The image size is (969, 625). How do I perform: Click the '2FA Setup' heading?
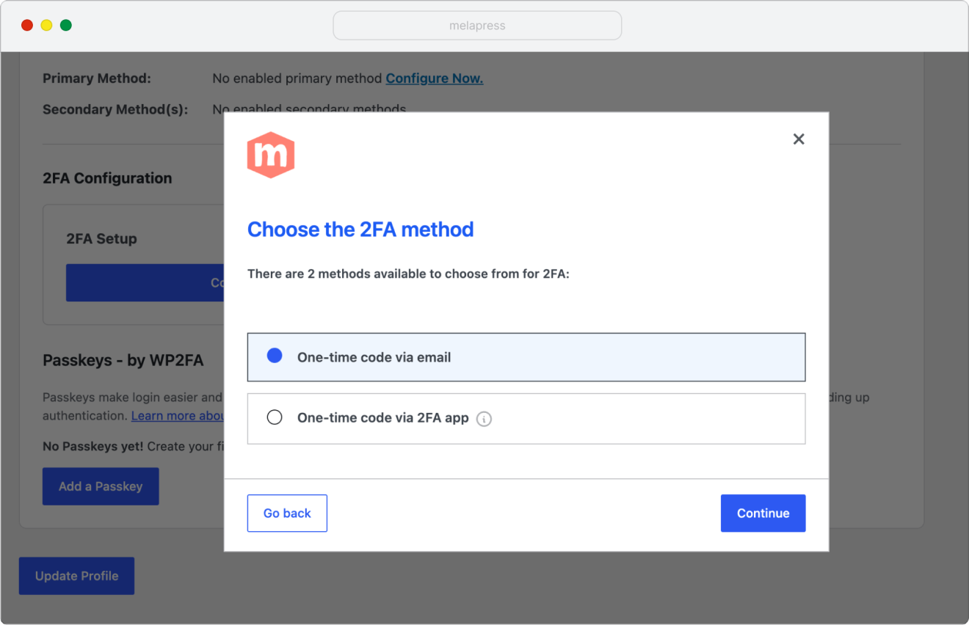(x=101, y=239)
